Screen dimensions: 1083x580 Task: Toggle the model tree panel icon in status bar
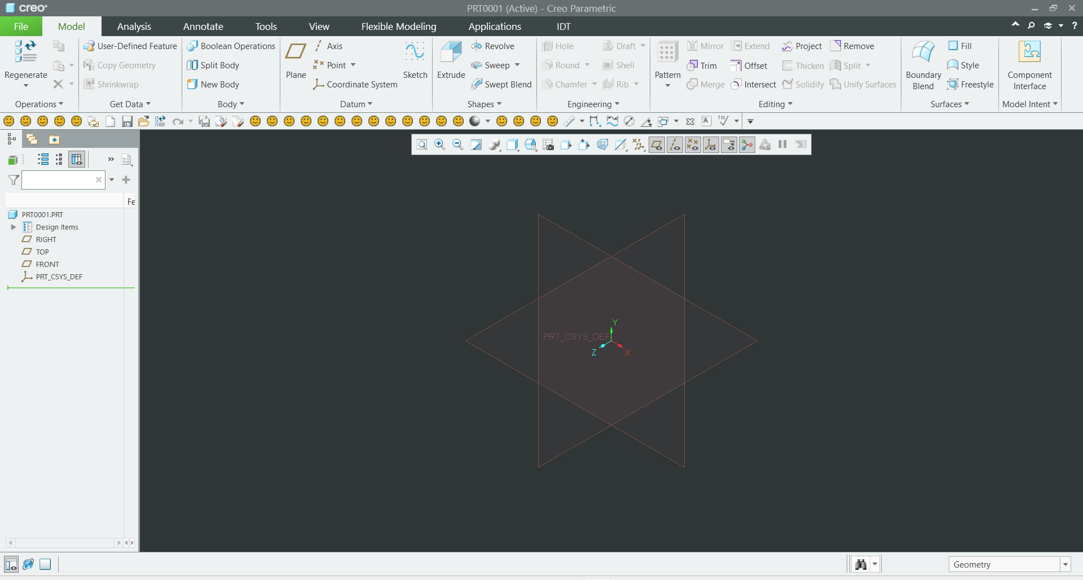point(11,564)
